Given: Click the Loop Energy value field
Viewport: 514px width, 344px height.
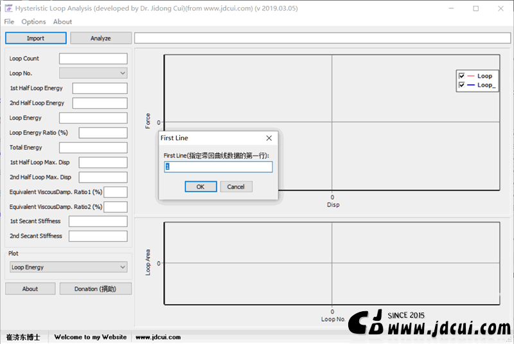Looking at the screenshot, I should (x=93, y=118).
